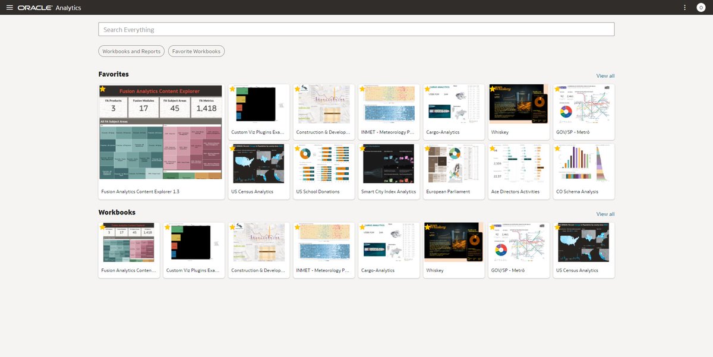
Task: Open Workbooks Construction & Development thumbnail
Action: click(x=259, y=242)
